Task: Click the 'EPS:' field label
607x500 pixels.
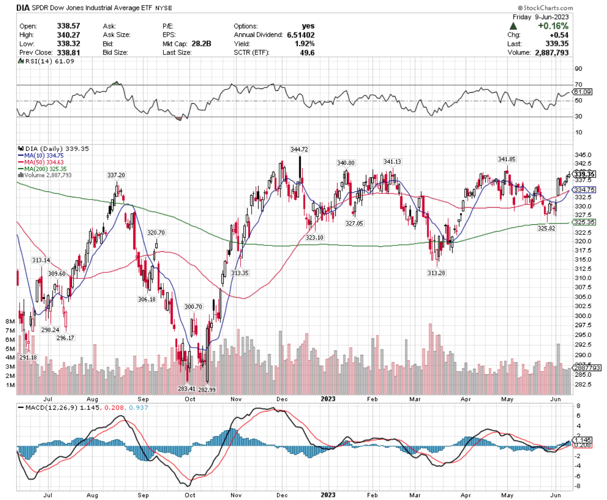Action: click(x=169, y=35)
